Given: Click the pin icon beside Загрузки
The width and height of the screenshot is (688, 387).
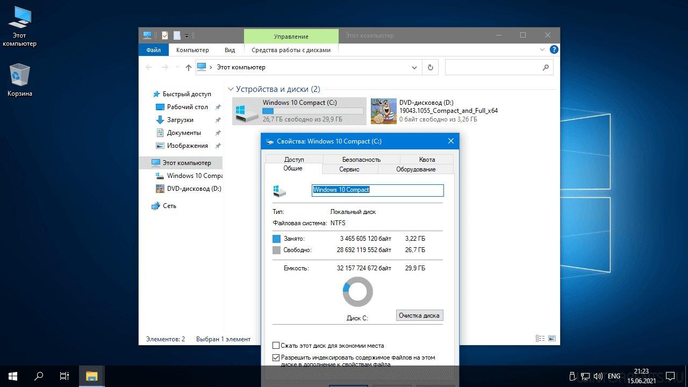Looking at the screenshot, I should [x=218, y=120].
